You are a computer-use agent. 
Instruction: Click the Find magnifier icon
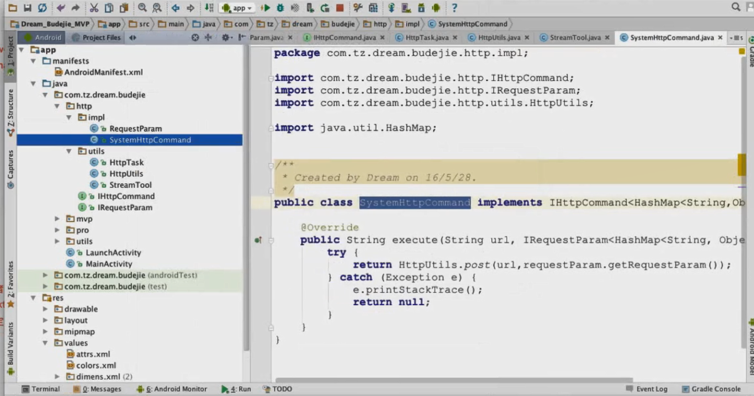point(142,8)
